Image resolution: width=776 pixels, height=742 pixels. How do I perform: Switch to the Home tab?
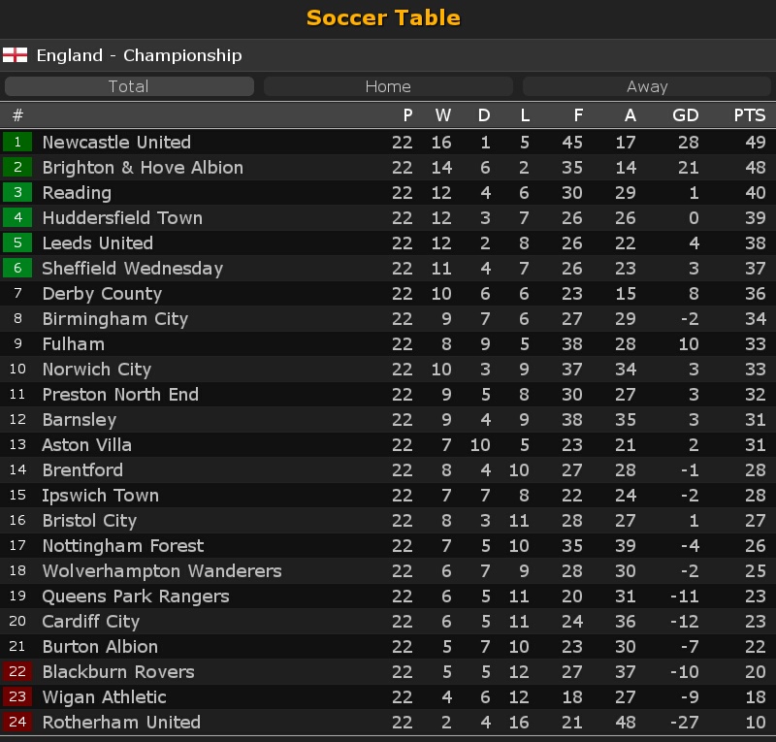[388, 86]
